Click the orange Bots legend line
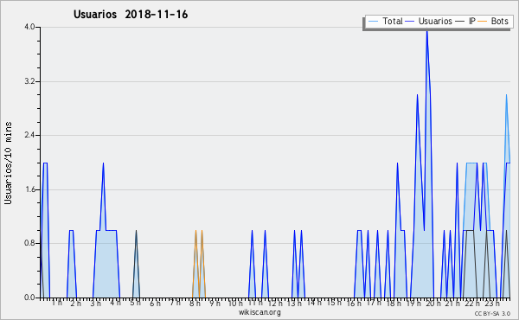 coord(483,22)
